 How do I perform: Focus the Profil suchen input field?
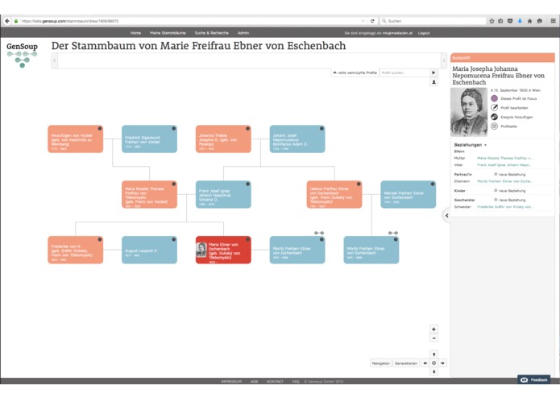[x=404, y=73]
